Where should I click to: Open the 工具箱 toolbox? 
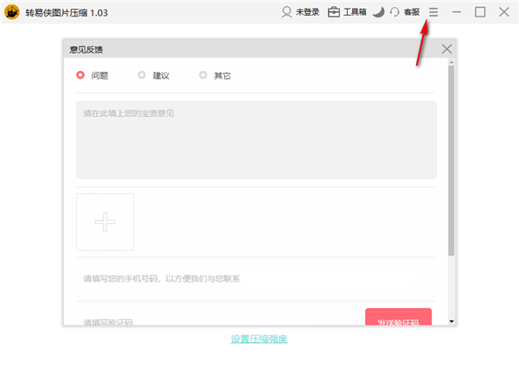pyautogui.click(x=347, y=12)
